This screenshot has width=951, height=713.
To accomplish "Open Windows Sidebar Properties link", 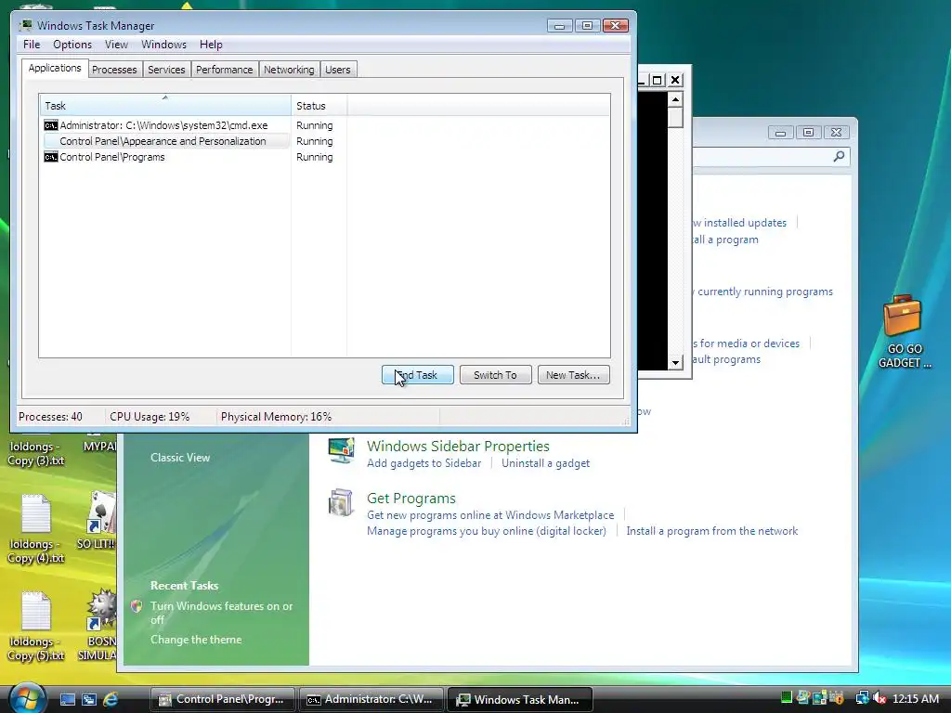I will (x=458, y=447).
